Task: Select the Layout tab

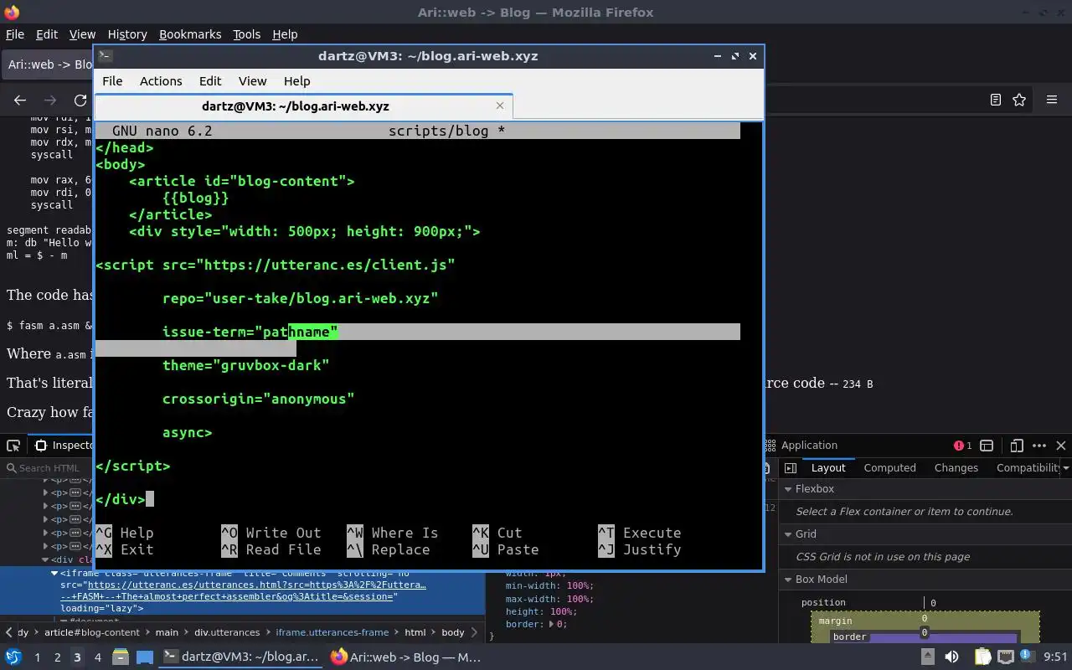Action: [828, 468]
